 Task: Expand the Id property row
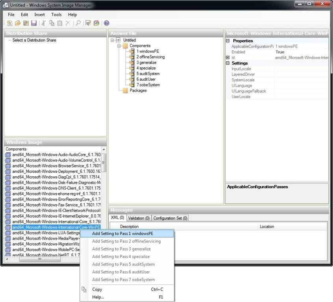click(x=228, y=57)
